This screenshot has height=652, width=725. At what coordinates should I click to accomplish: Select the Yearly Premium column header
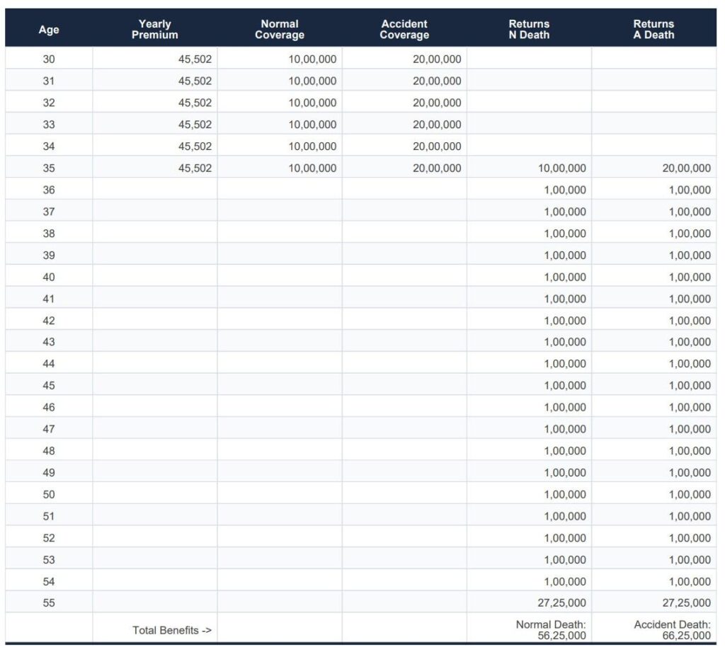154,30
